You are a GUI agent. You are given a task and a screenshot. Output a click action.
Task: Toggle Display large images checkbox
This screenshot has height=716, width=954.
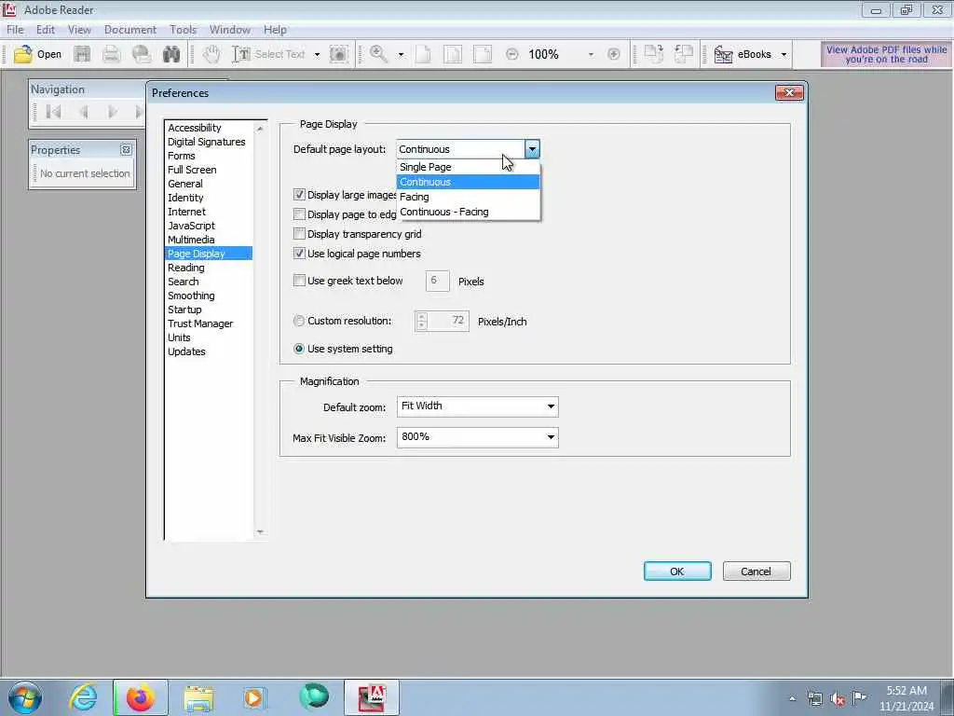click(x=299, y=195)
